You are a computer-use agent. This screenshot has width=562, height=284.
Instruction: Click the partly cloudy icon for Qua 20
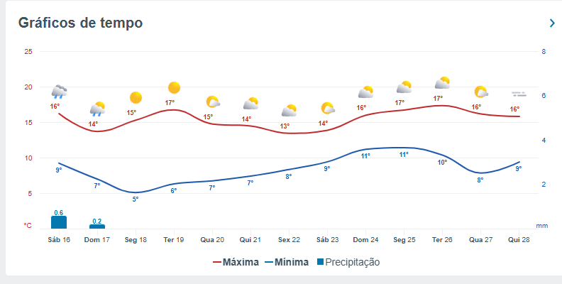click(213, 102)
